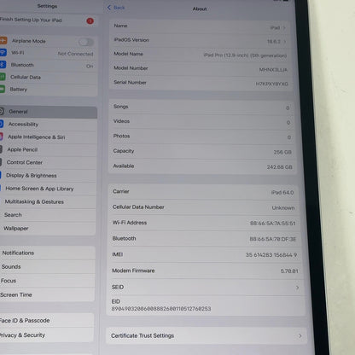Tap the Back chevron icon
Viewport: 355px width, 355px height.
point(109,8)
